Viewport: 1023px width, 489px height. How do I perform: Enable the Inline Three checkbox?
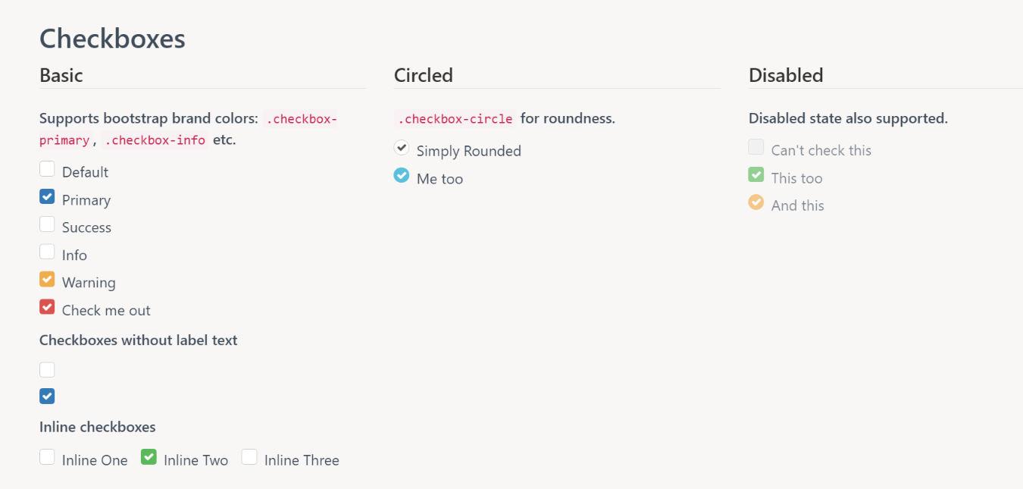pos(249,457)
